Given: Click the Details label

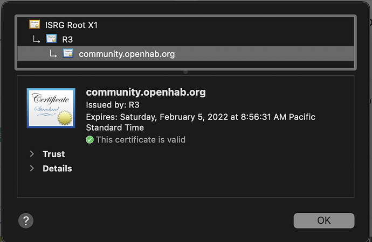Looking at the screenshot, I should tap(57, 168).
